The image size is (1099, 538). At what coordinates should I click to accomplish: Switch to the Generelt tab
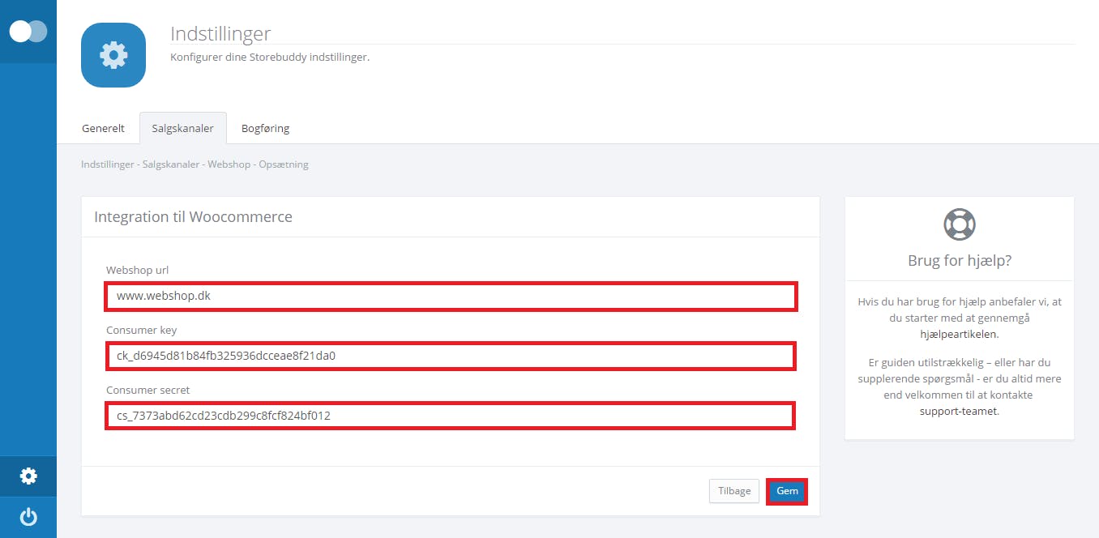pyautogui.click(x=103, y=128)
